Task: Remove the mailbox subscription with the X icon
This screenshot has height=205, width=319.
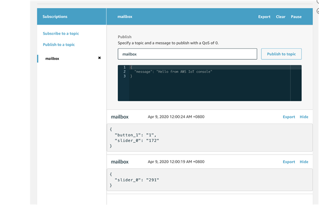Action: tap(99, 58)
